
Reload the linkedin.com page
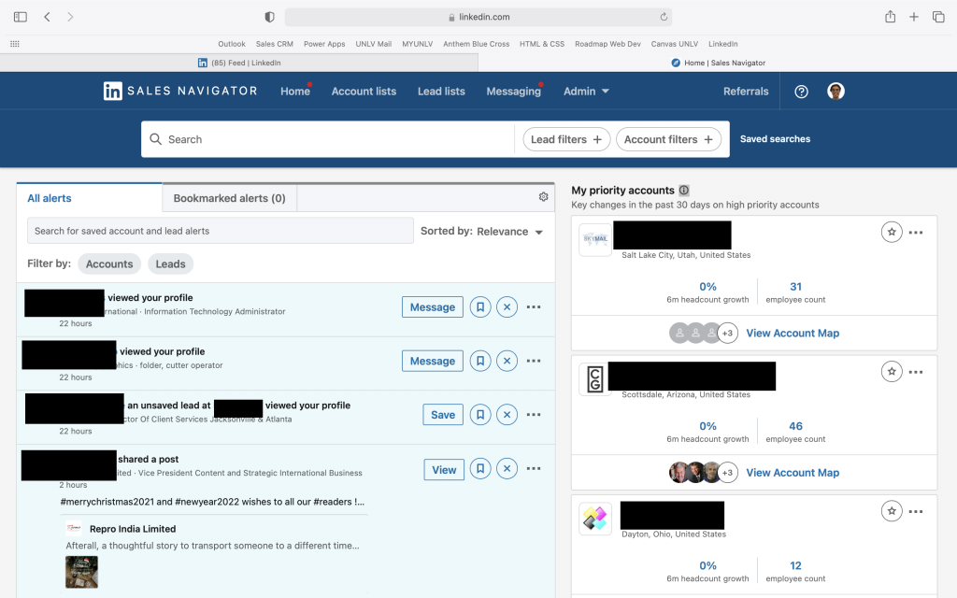coord(664,17)
